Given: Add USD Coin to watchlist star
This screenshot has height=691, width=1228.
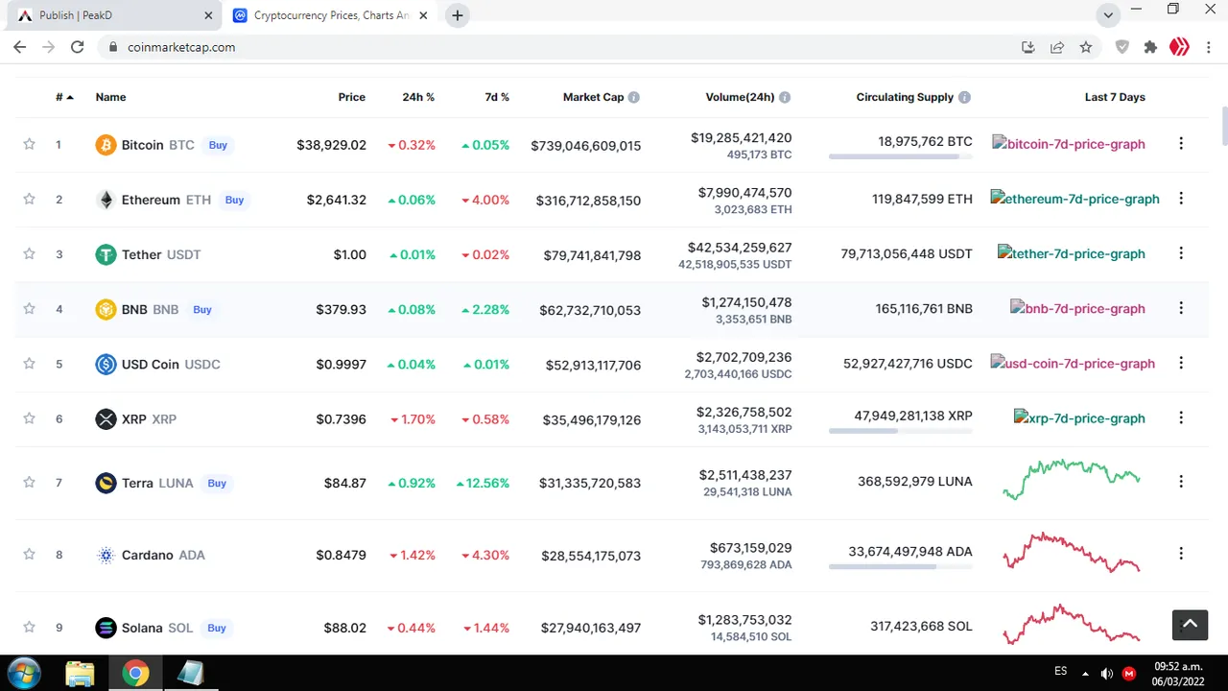Looking at the screenshot, I should coord(29,363).
